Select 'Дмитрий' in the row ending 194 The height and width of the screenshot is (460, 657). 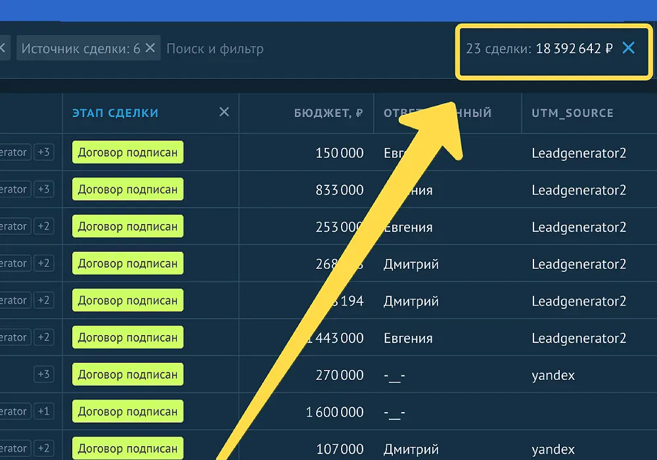pyautogui.click(x=411, y=301)
